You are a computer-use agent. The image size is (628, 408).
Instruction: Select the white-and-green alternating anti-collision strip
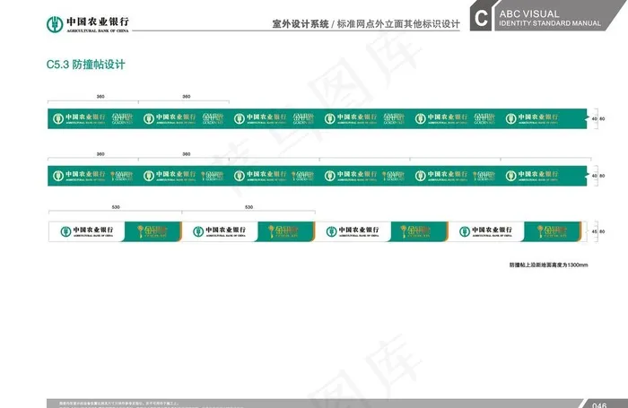tap(318, 231)
